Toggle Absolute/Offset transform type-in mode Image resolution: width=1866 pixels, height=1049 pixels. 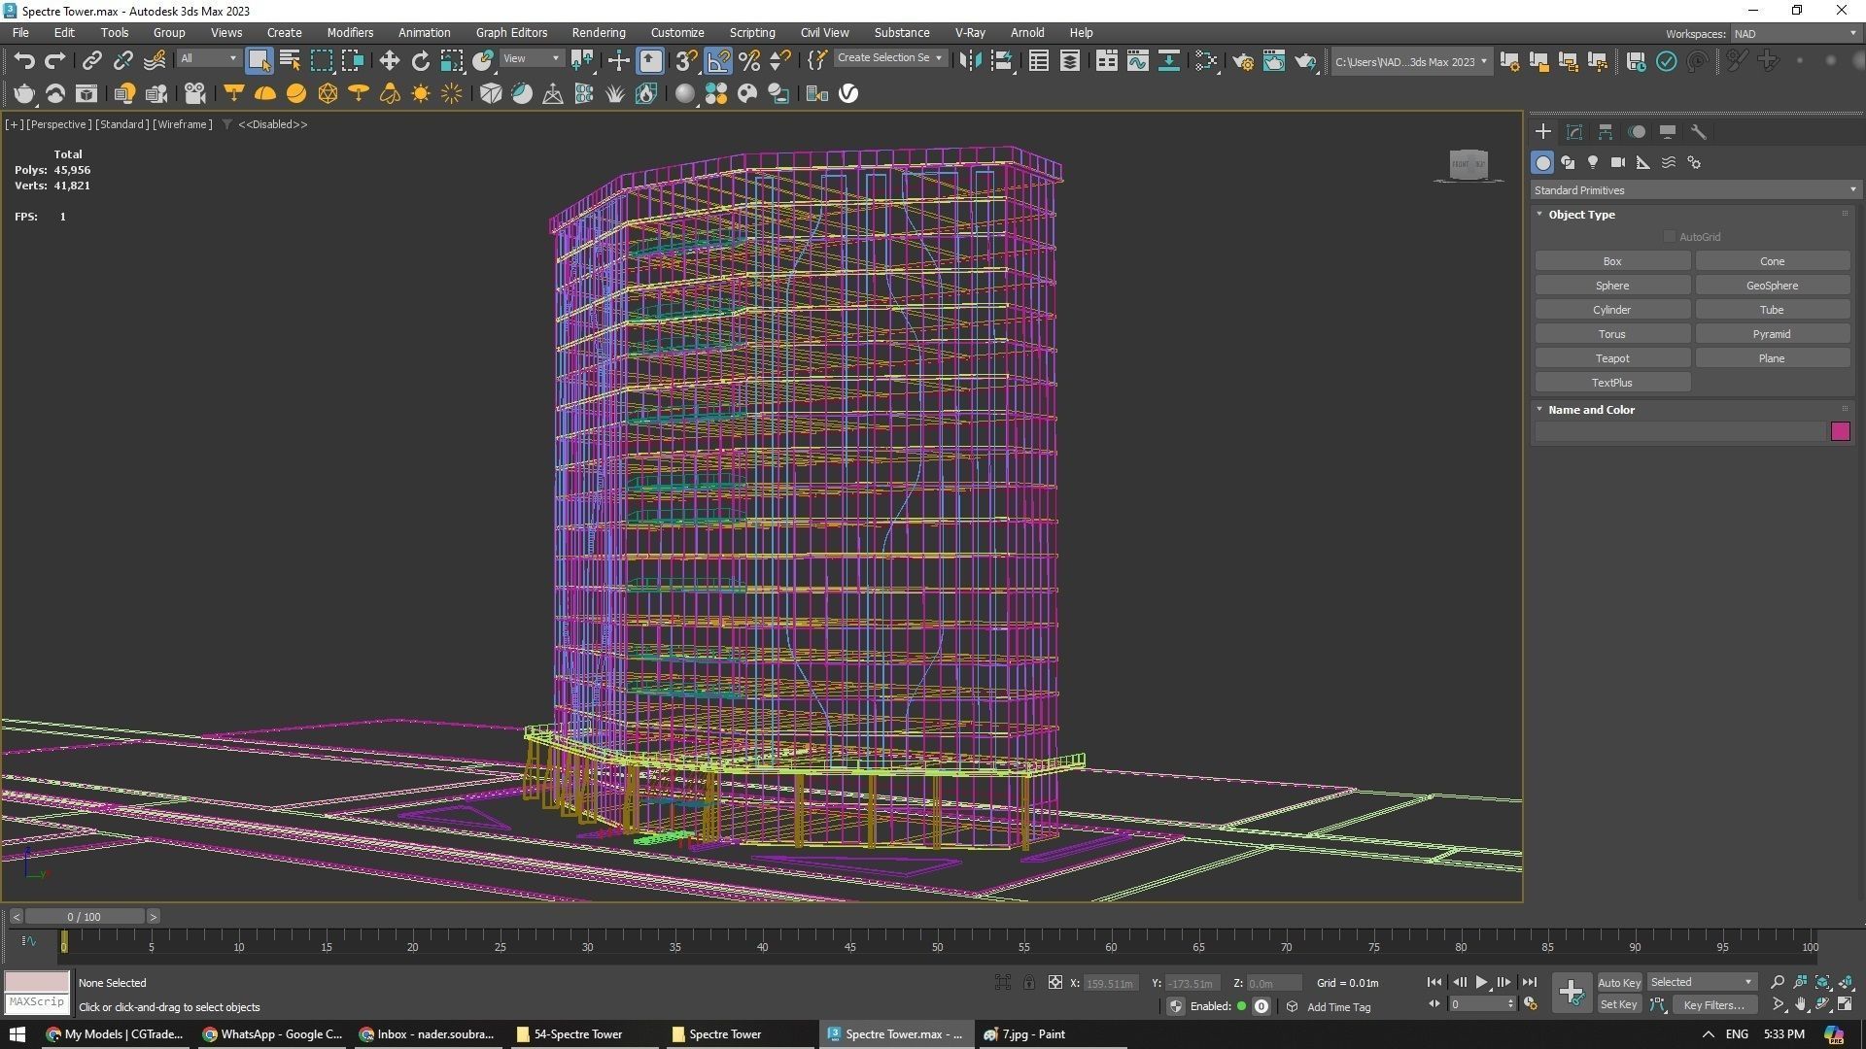click(1055, 982)
